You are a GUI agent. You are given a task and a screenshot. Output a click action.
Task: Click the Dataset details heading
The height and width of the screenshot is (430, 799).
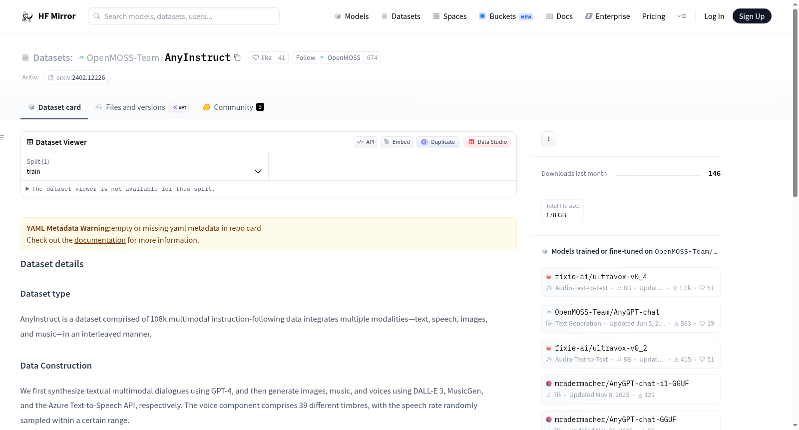52,264
